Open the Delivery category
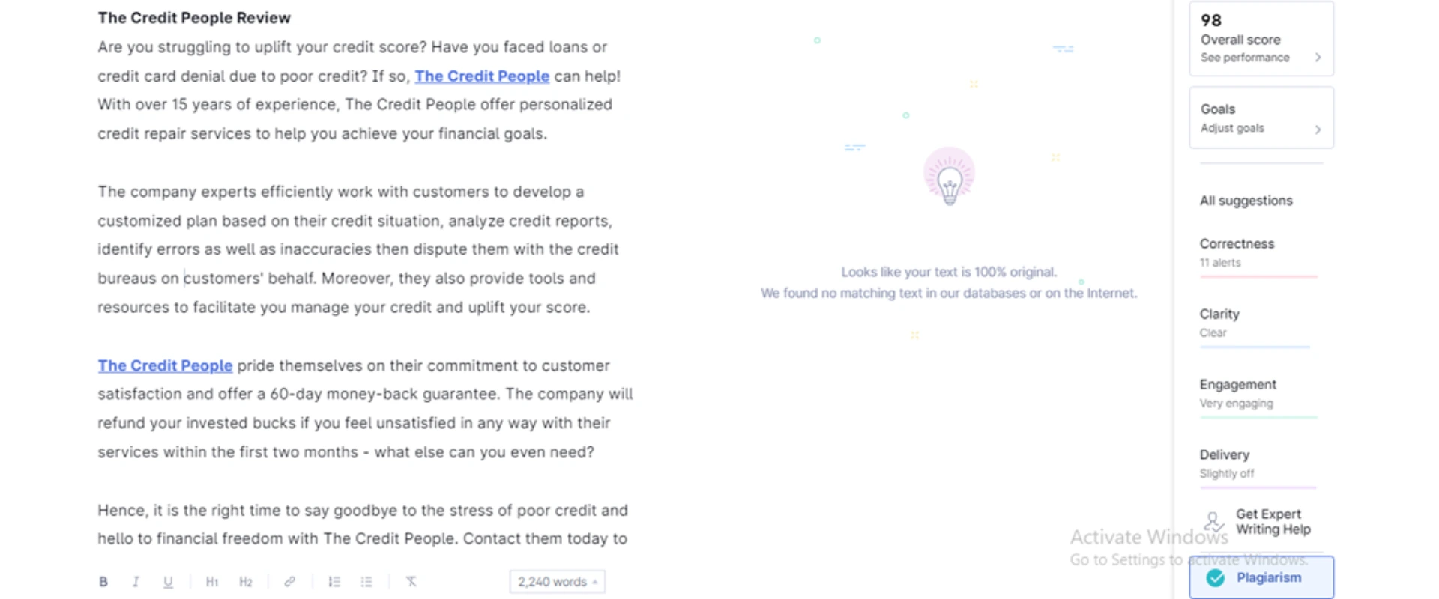The height and width of the screenshot is (599, 1439). click(1225, 463)
